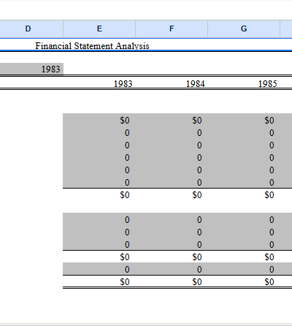Screen dimensions: 292x326
Task: Click the 1983 year heading in column E
Action: (x=123, y=84)
